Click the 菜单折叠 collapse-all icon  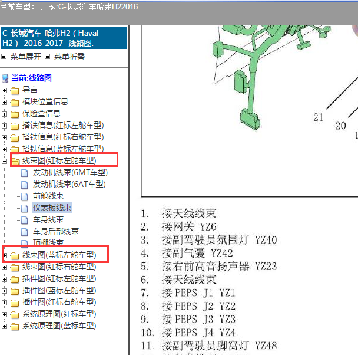47,56
